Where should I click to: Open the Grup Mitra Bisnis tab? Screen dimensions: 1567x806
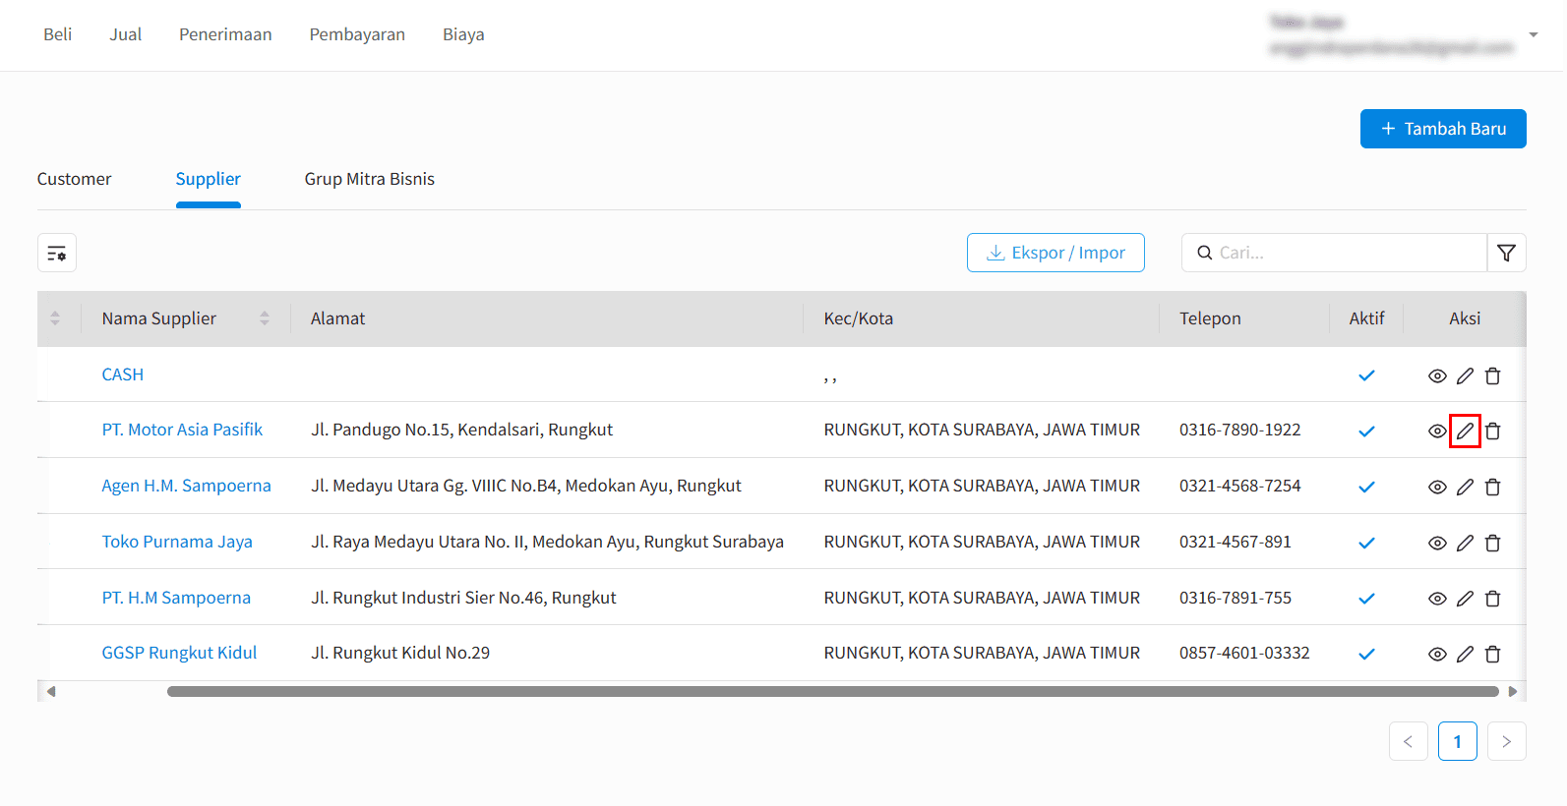pos(370,179)
